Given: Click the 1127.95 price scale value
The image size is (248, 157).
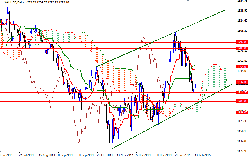Looking at the screenshot, I should click(x=242, y=151).
